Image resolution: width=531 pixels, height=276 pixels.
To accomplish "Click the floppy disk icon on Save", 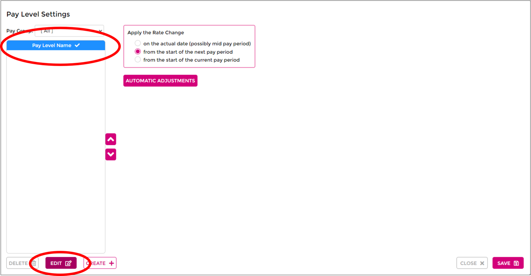I will pyautogui.click(x=516, y=263).
